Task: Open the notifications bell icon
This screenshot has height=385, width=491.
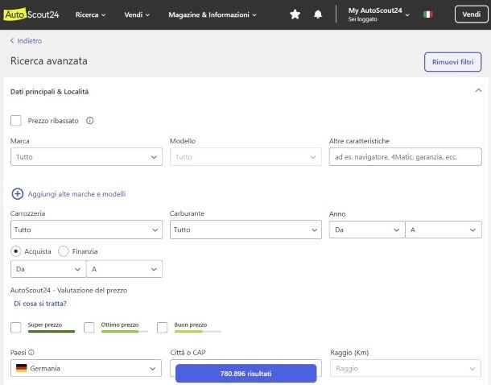Action: click(318, 14)
